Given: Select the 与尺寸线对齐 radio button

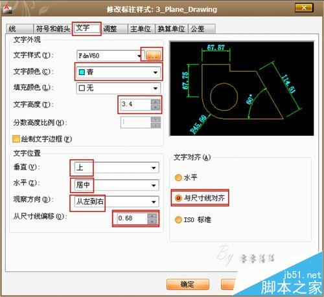Looking at the screenshot, I should pyautogui.click(x=178, y=198).
